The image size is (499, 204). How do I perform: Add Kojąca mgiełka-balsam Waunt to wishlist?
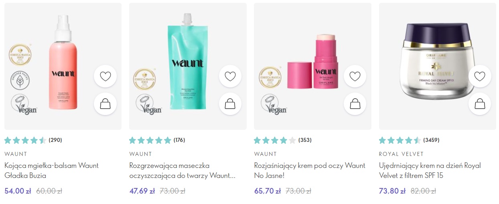tap(105, 76)
